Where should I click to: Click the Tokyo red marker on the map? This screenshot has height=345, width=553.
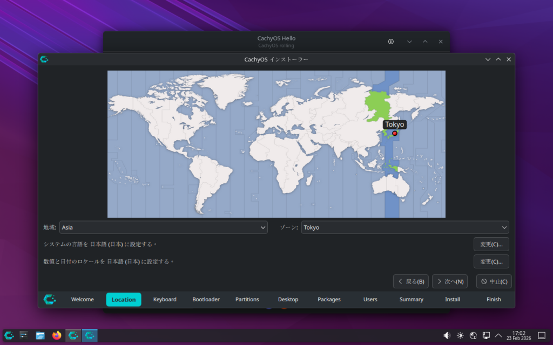[x=394, y=133]
